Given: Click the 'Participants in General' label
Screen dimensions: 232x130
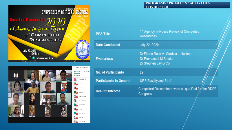Looking at the screenshot, I should [113, 81].
